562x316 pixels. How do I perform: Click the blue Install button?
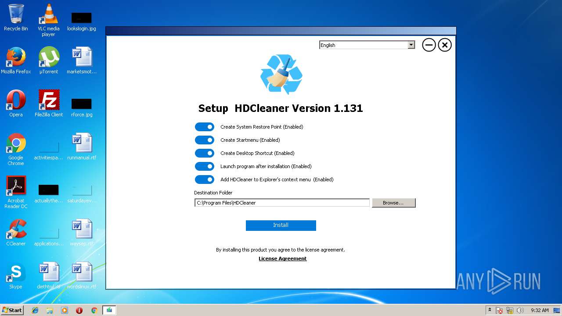[x=281, y=225]
